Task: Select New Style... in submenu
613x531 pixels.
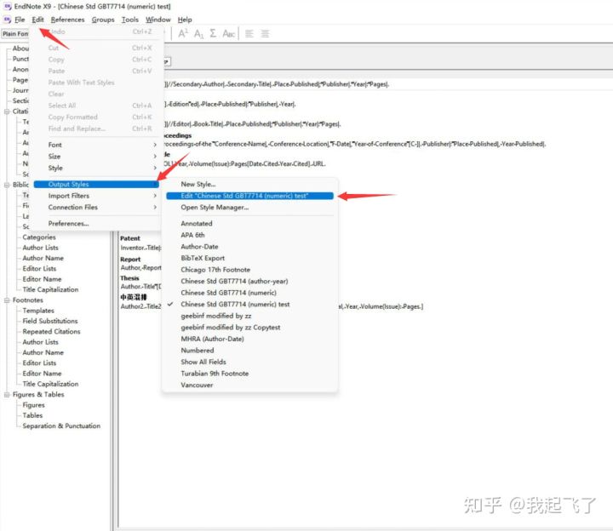Action: pos(249,184)
